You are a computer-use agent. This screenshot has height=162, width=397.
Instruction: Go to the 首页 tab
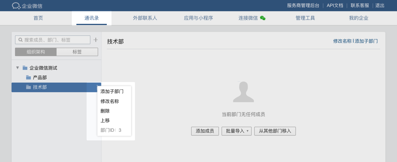tap(38, 18)
